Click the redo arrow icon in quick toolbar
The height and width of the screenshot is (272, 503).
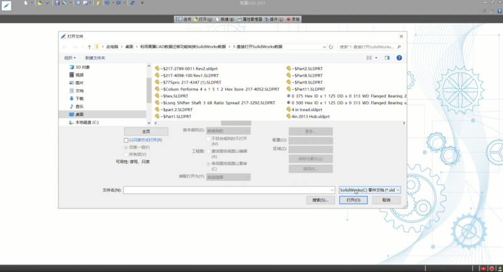pos(118,3)
